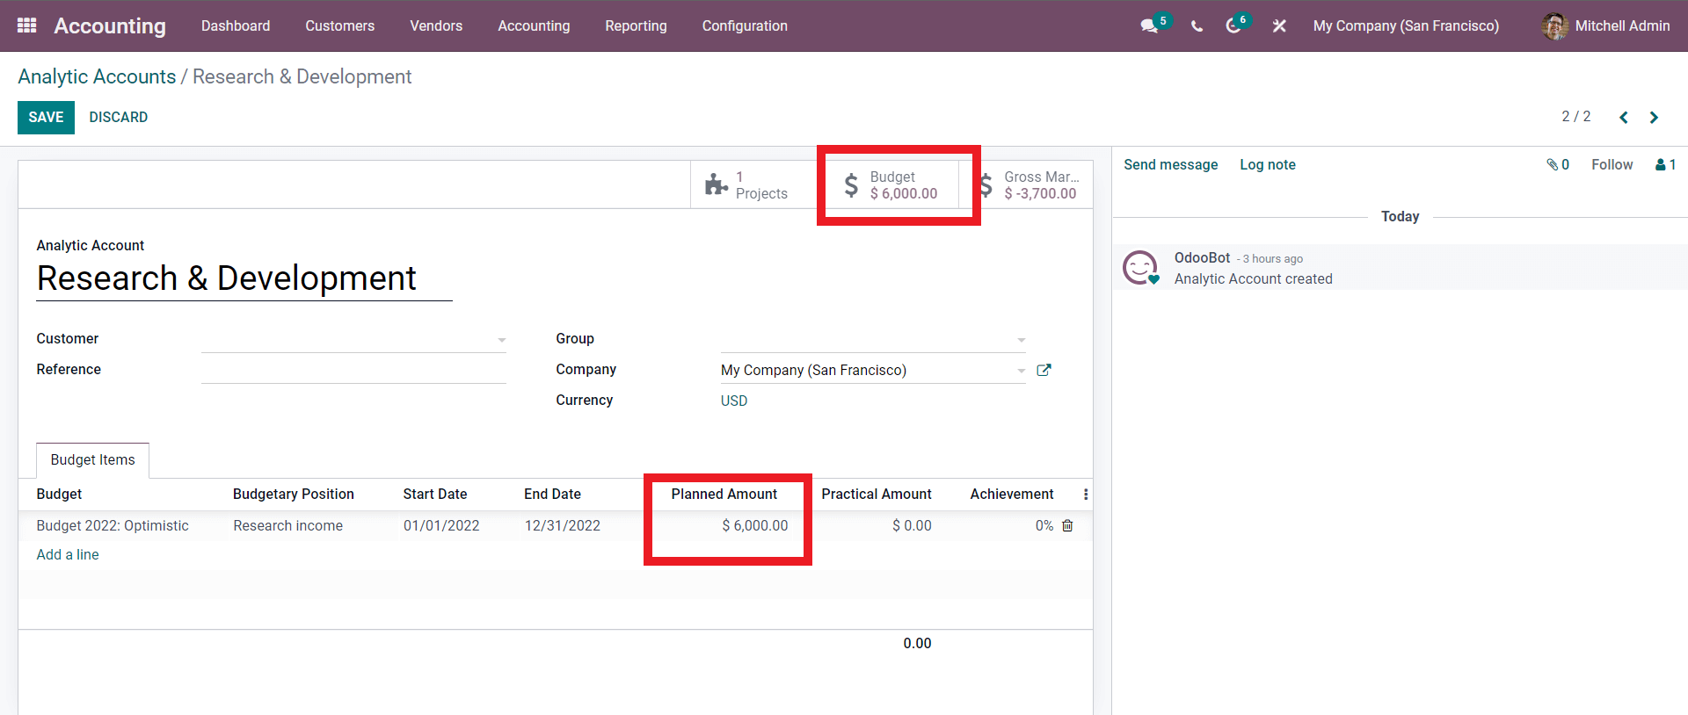
Task: Click the DISCARD button
Action: [x=119, y=118]
